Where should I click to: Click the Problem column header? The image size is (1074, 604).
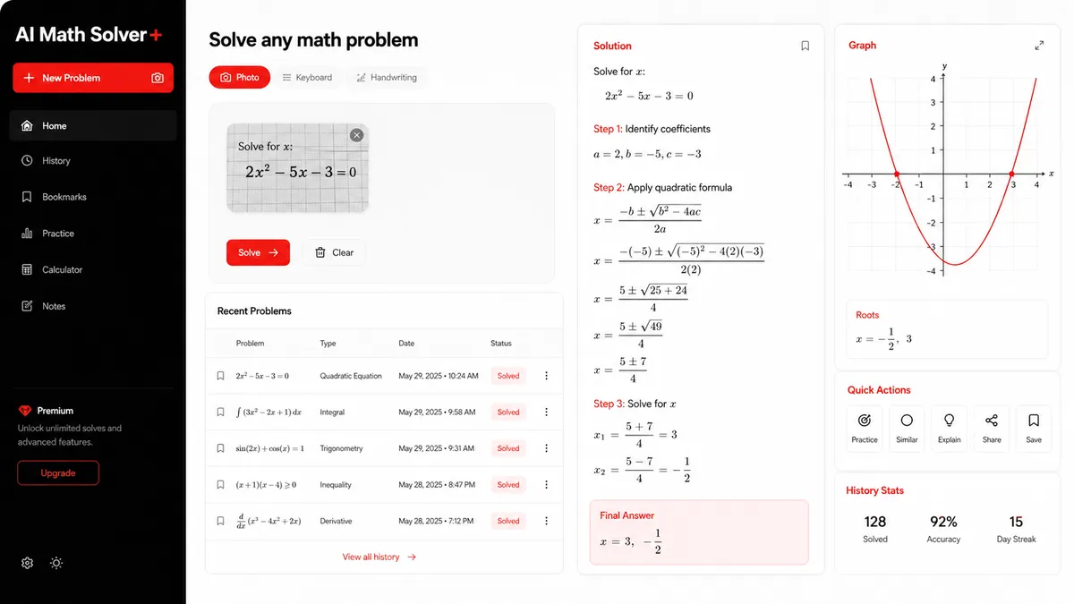(250, 344)
